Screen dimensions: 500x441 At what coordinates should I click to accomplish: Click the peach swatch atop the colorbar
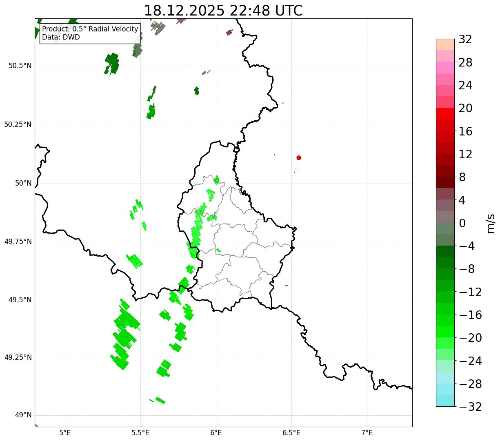tap(445, 44)
